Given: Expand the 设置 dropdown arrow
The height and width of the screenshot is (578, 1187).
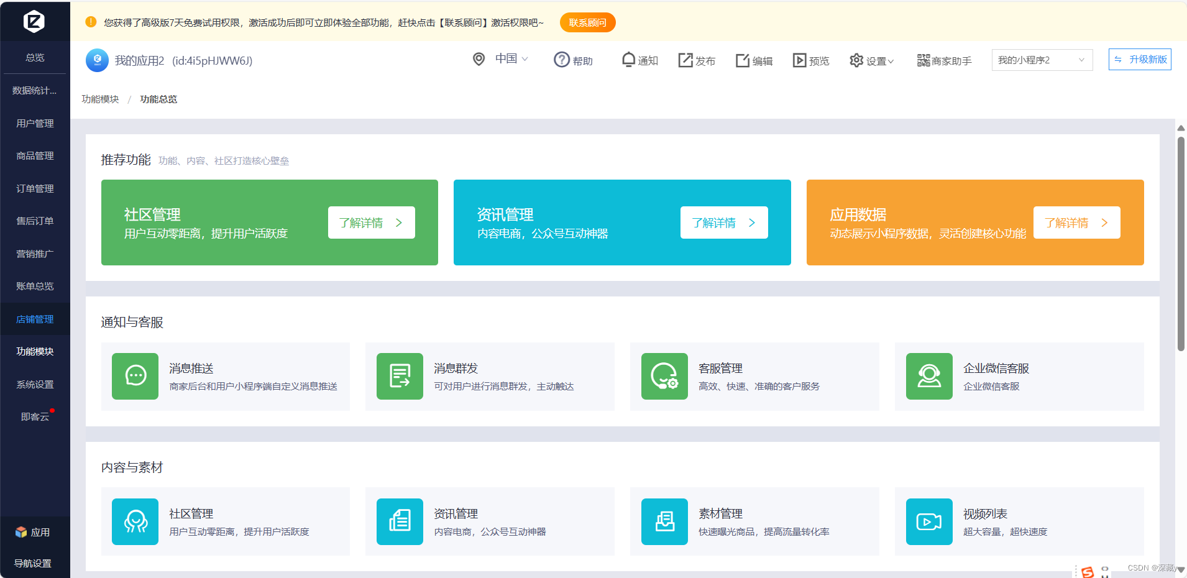Looking at the screenshot, I should pos(891,62).
